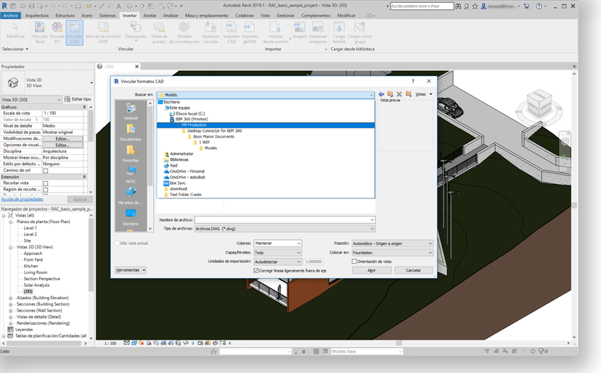Open Marcas de revisión DWF tool

[103, 32]
